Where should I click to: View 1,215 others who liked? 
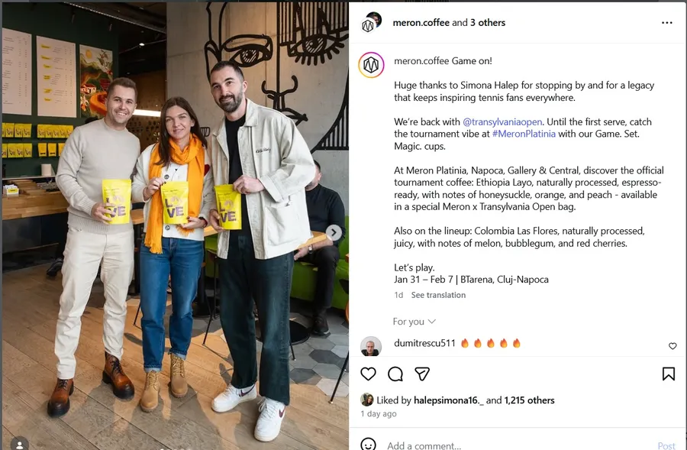[529, 400]
